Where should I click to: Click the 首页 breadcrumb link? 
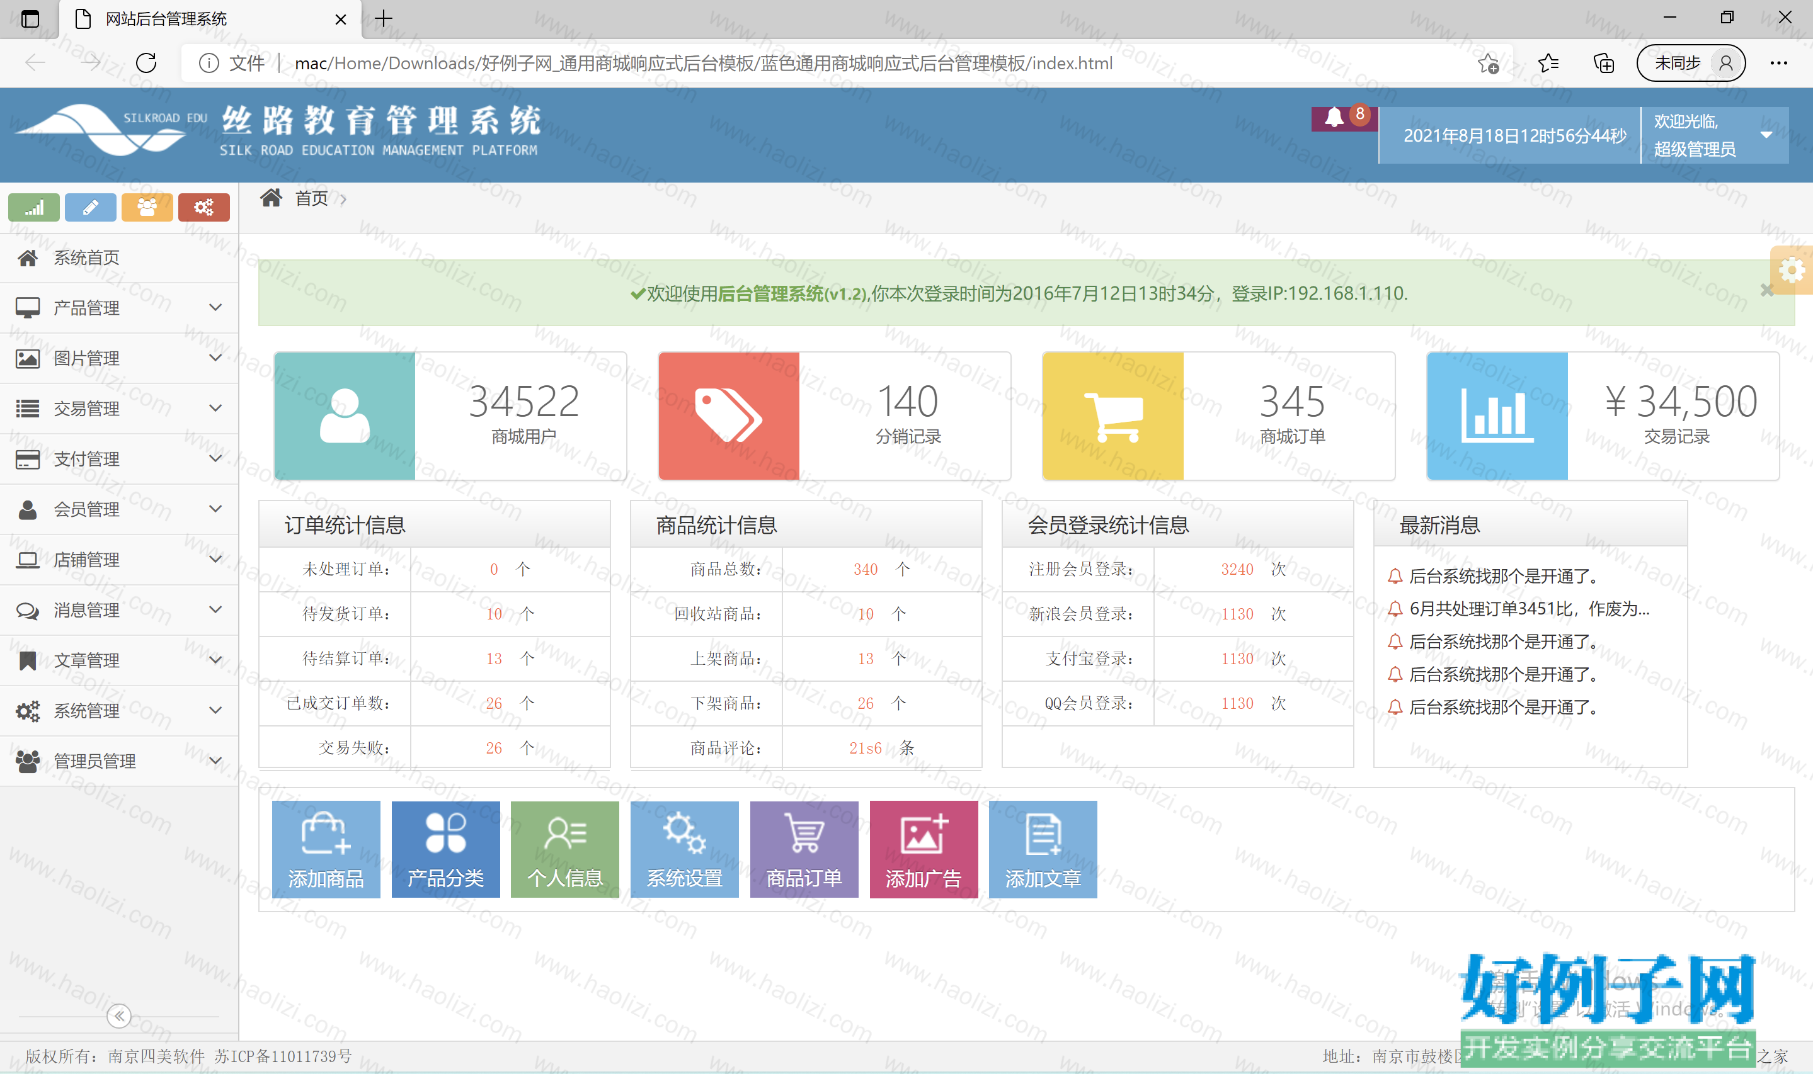[x=311, y=198]
